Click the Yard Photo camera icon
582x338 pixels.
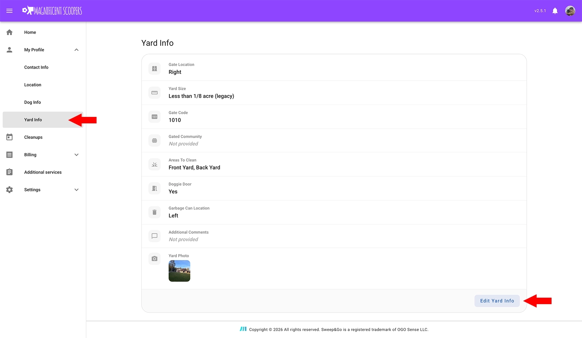[x=154, y=259]
